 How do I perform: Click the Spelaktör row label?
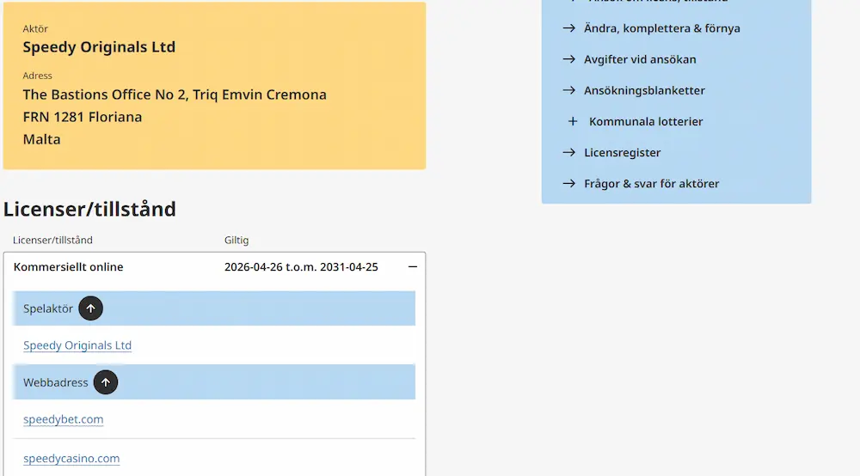(x=47, y=309)
